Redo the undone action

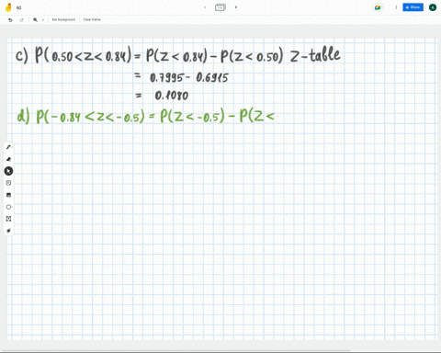(x=22, y=20)
